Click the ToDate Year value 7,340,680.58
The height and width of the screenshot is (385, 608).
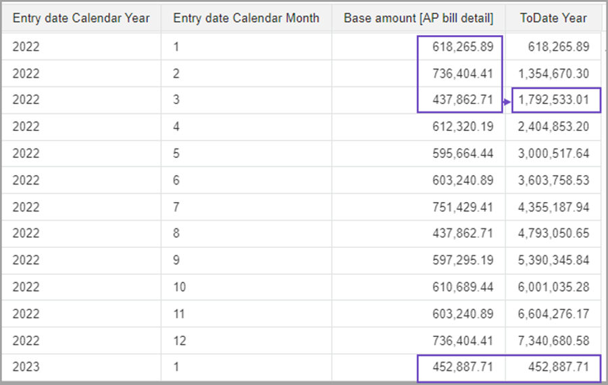point(555,340)
